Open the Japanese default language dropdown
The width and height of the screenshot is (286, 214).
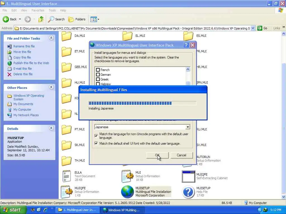[x=188, y=127]
